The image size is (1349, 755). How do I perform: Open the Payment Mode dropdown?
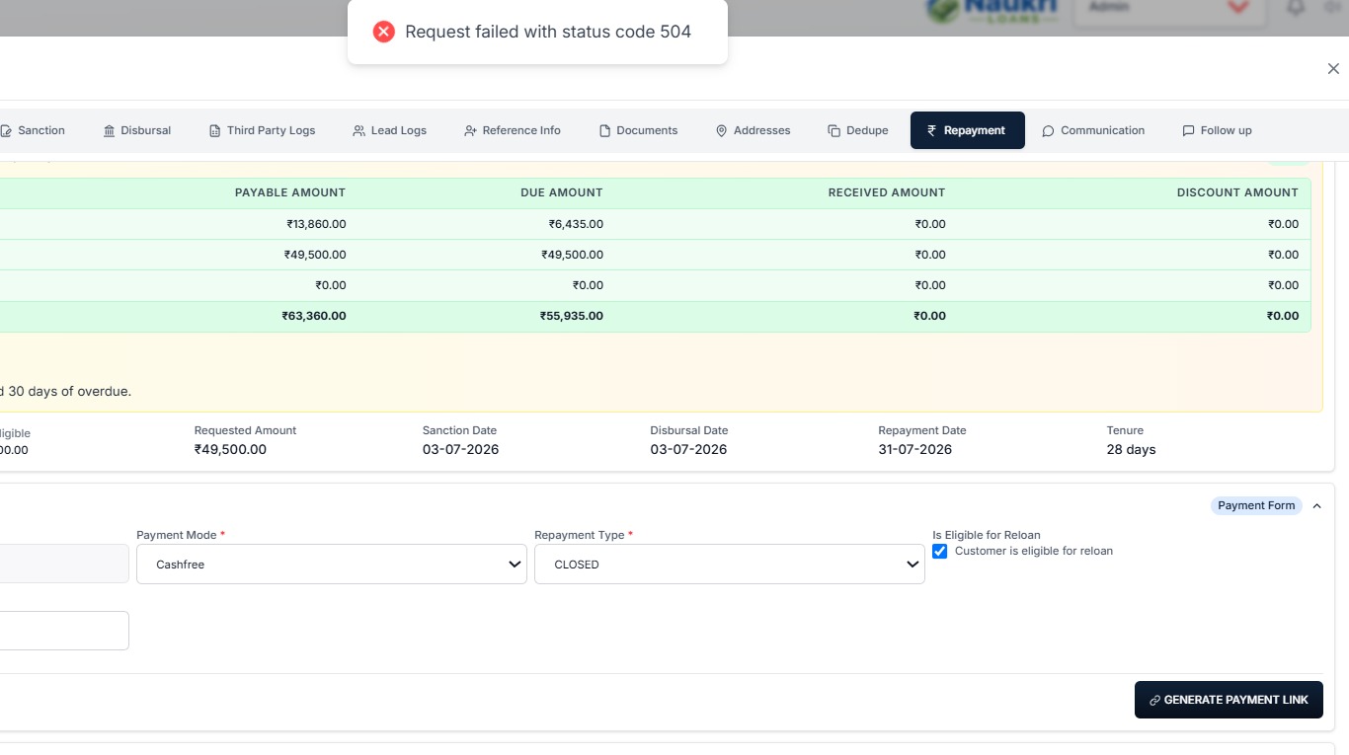pos(332,565)
